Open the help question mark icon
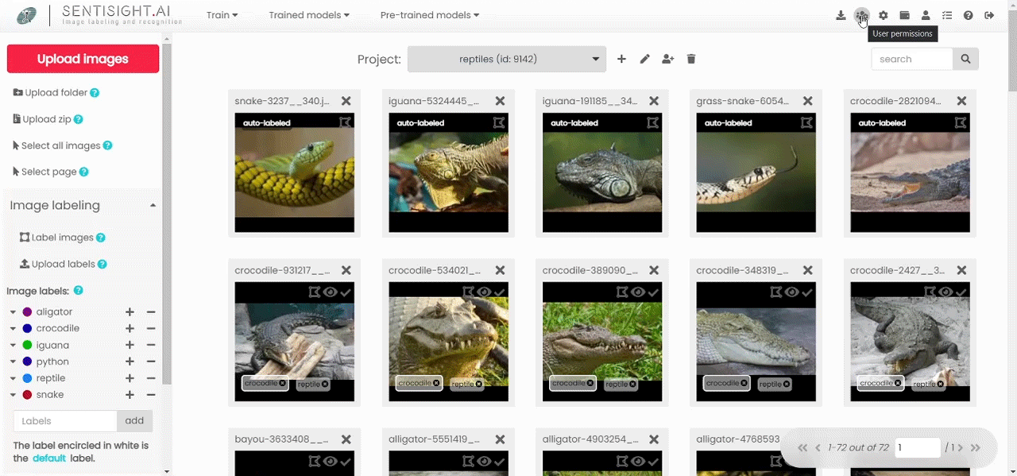This screenshot has width=1017, height=476. click(x=968, y=15)
